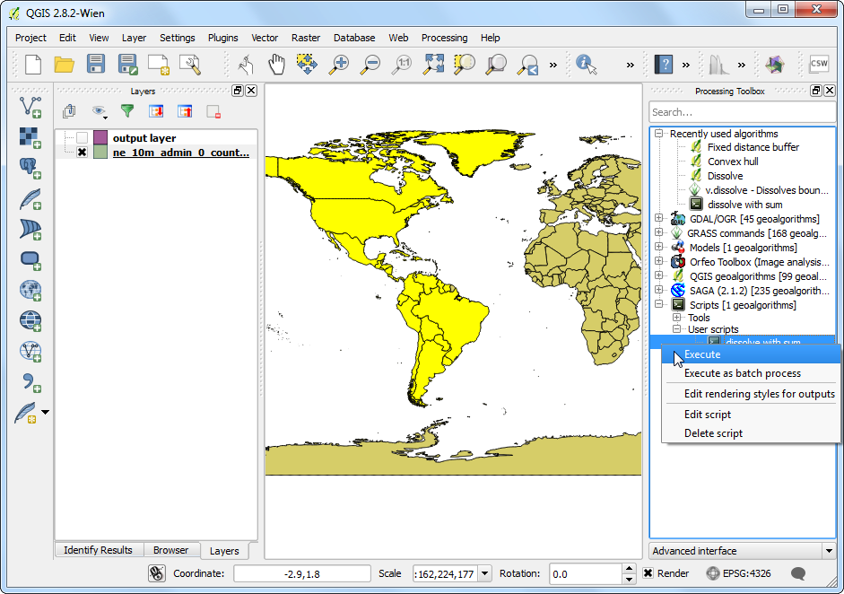Select the Identify Features tool
The height and width of the screenshot is (594, 844).
[587, 65]
